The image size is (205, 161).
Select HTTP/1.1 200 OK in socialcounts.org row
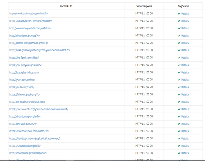[144, 109]
